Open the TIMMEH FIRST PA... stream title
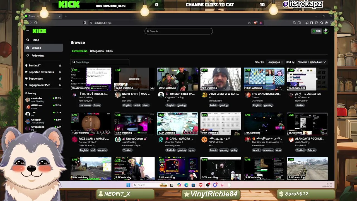This screenshot has width=357, height=201. click(x=180, y=94)
